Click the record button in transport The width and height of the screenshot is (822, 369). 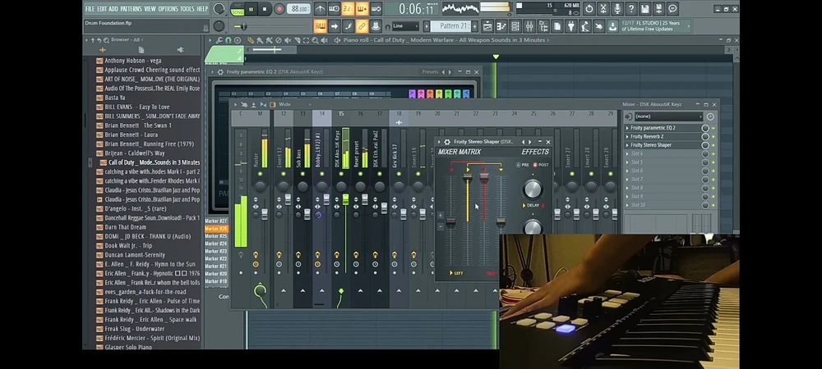coord(279,9)
